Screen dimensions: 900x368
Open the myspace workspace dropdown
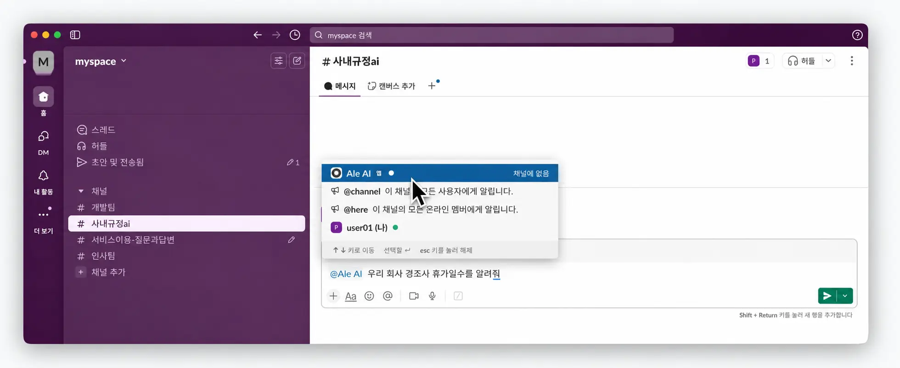pos(101,61)
